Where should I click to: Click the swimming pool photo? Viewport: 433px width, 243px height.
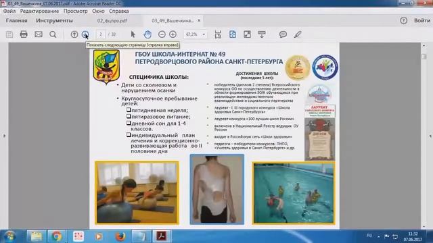pos(294,193)
